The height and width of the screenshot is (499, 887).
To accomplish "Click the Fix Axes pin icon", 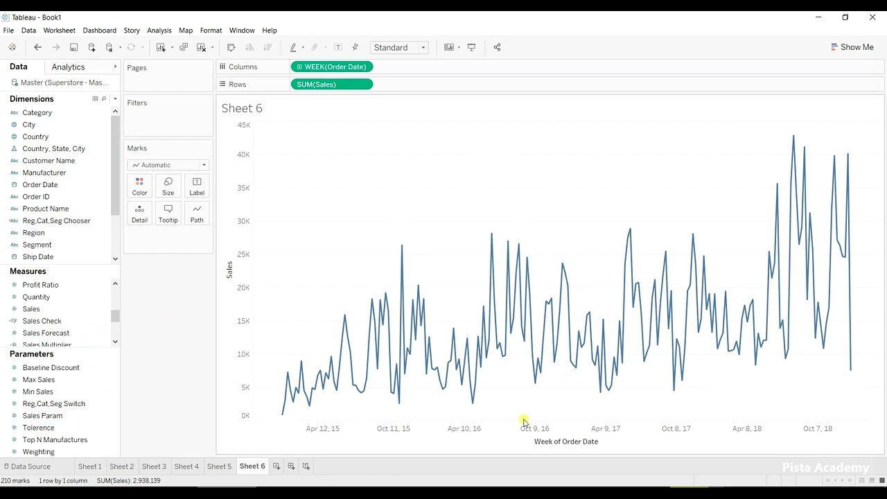I will pos(355,47).
